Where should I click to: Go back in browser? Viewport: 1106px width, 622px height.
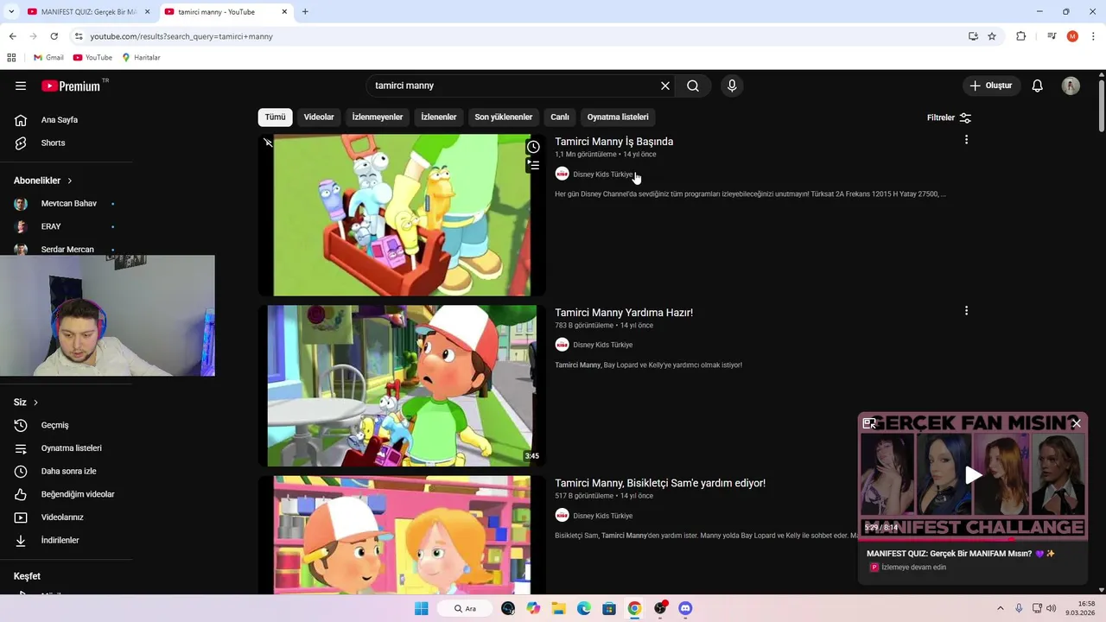12,36
